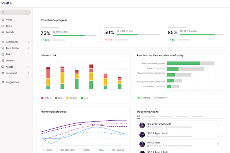230x153 pixels.
Task: Toggle the Complete legend swatch
Action: pyautogui.click(x=138, y=98)
